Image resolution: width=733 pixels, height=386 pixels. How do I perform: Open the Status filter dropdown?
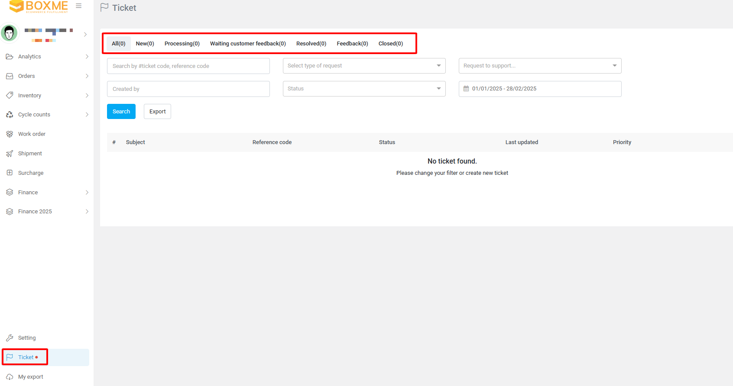pos(364,89)
